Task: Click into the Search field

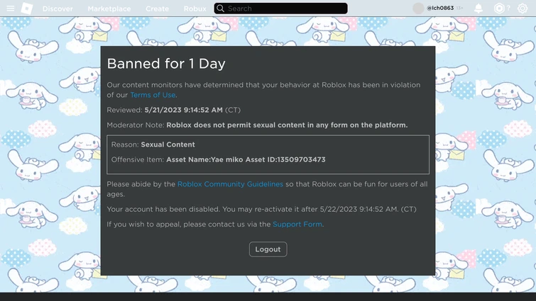Action: 284,8
